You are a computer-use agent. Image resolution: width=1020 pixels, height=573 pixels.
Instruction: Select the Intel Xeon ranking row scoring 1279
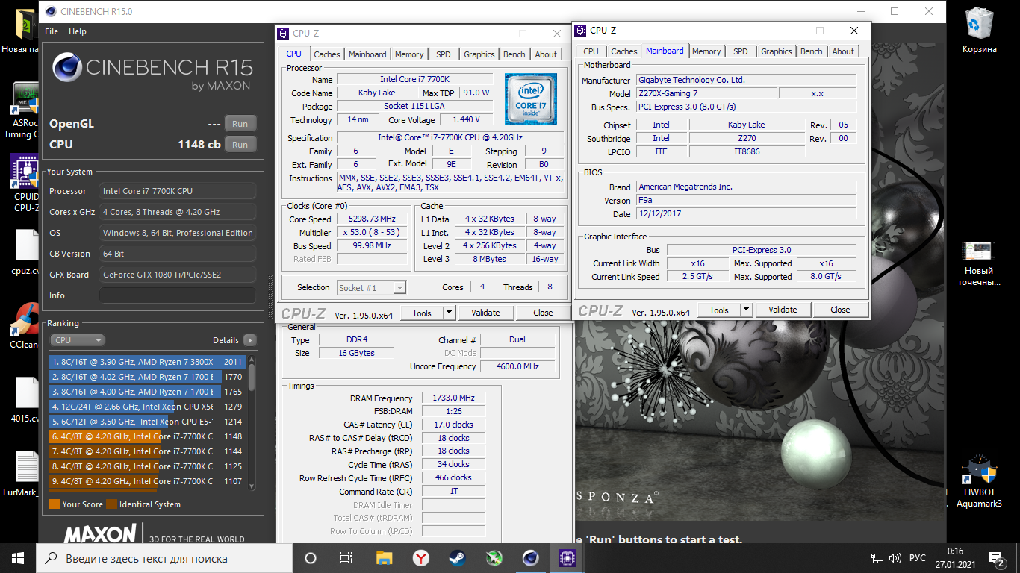pos(147,407)
